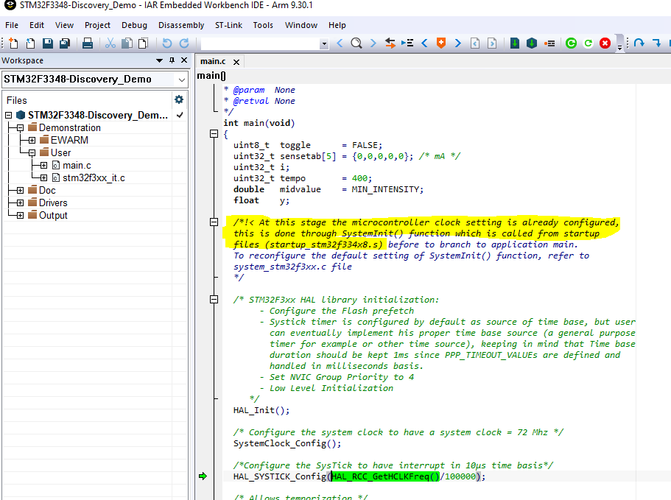Click the Toggle Breakpoint toolbar icon
This screenshot has height=500, width=671.
[549, 43]
